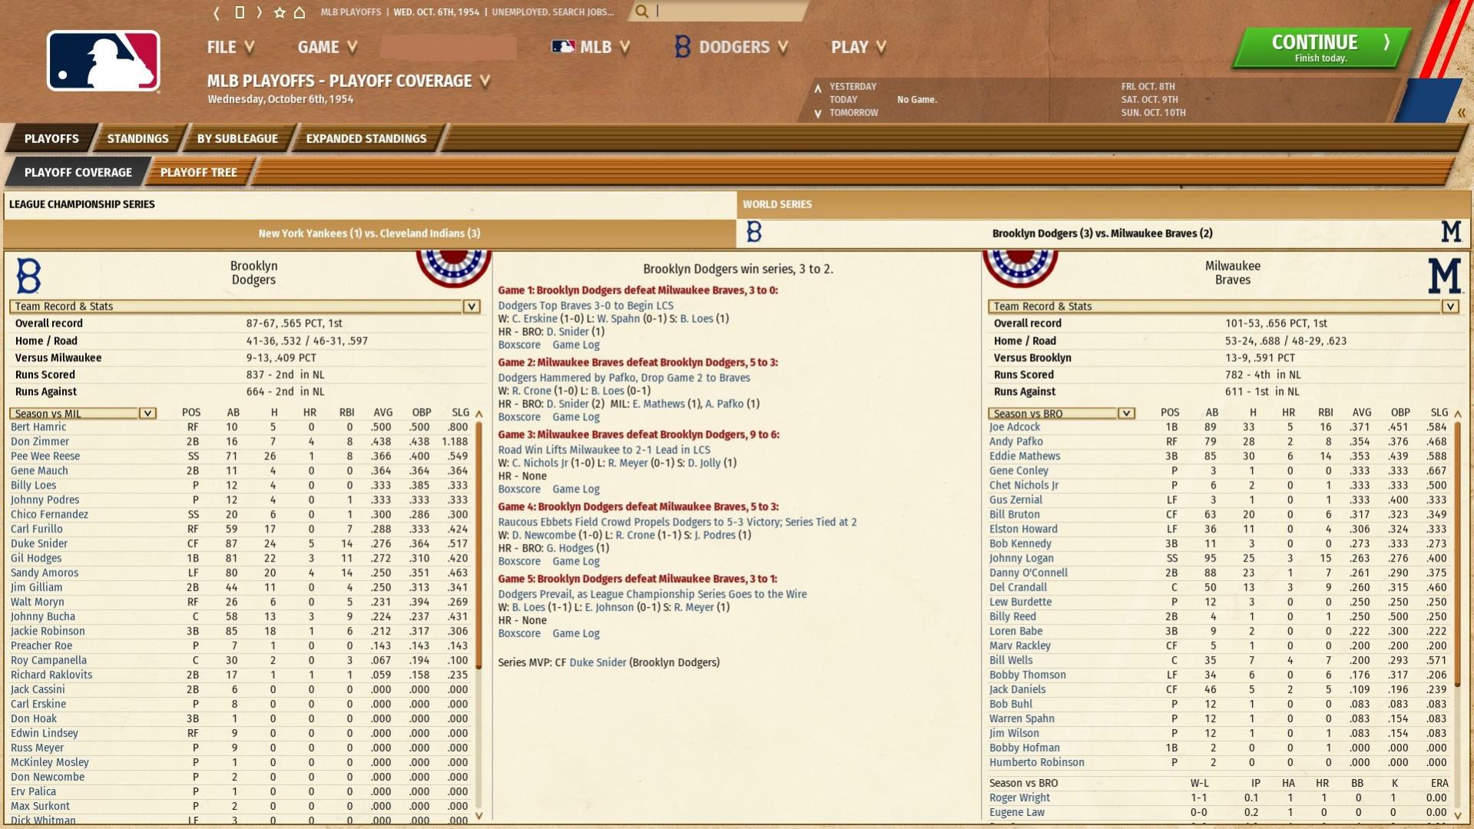Collapse the schedule panel with double chevron
The width and height of the screenshot is (1474, 829).
(1461, 113)
